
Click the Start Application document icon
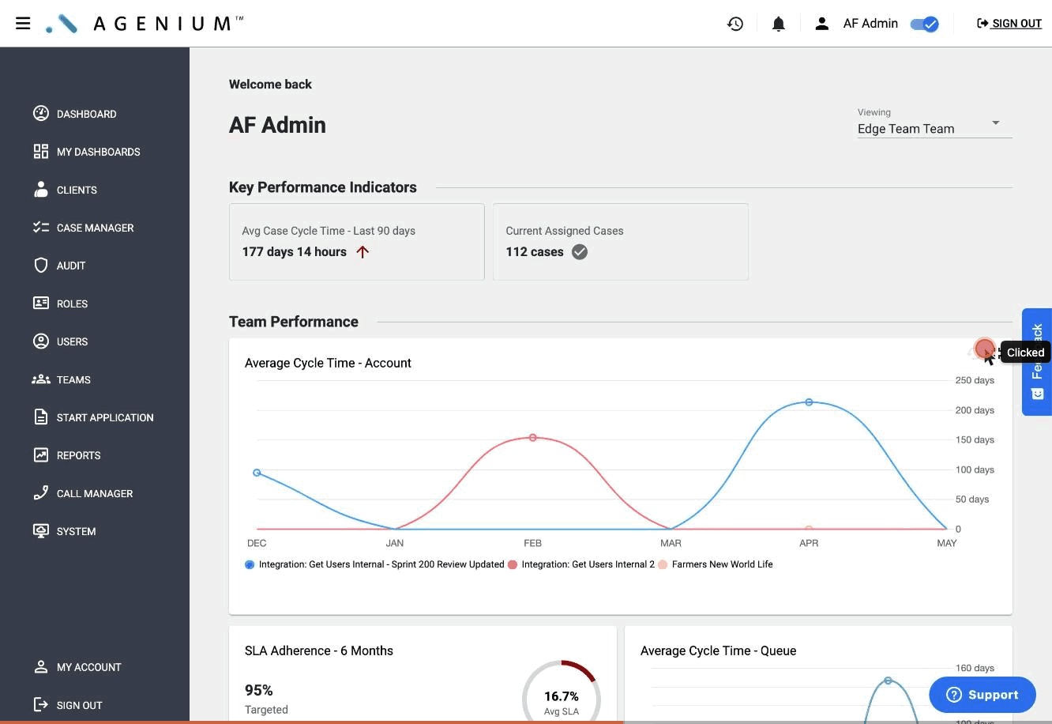click(x=41, y=417)
